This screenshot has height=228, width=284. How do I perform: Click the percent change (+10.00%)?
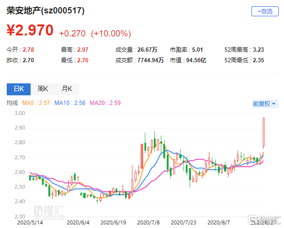[x=111, y=34]
